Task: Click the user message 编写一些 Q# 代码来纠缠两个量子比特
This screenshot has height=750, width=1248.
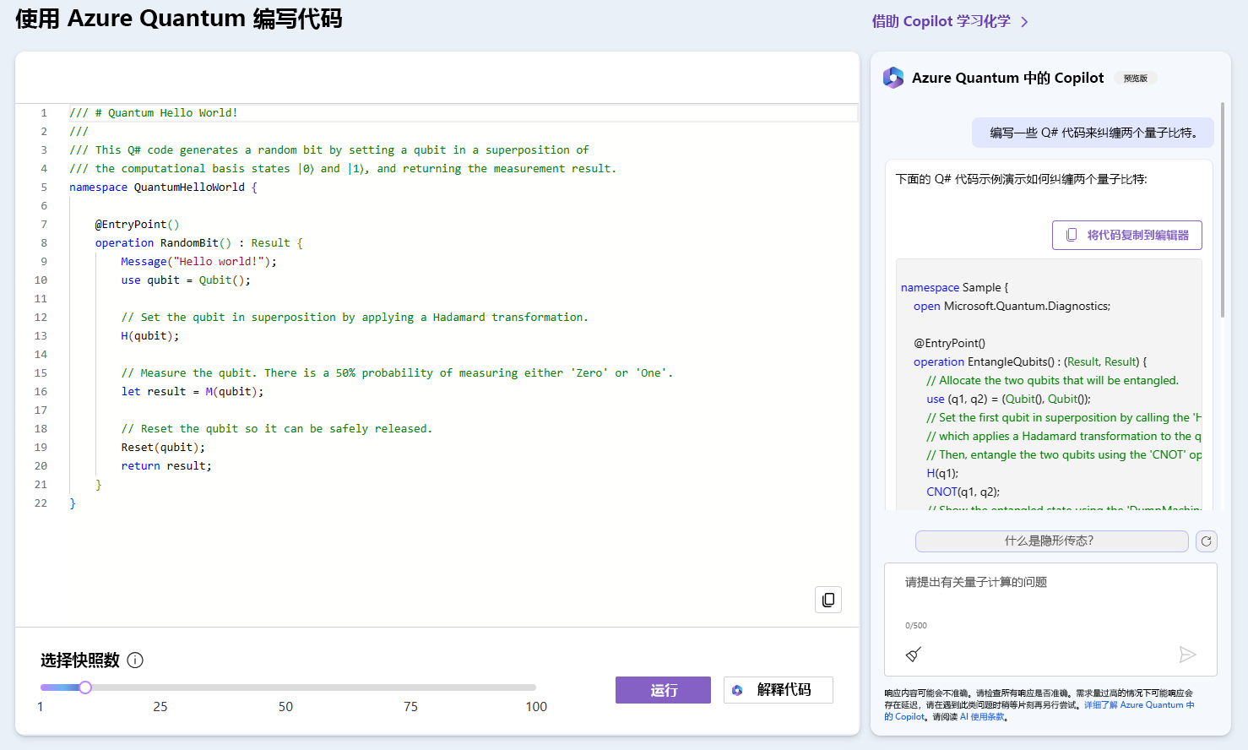Action: tap(1093, 133)
